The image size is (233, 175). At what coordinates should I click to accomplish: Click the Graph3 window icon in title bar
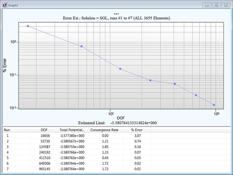click(4, 5)
